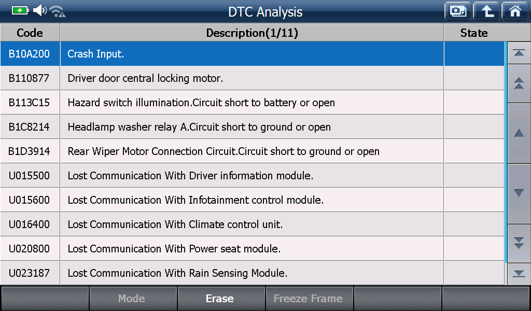Move up one row arrow
This screenshot has height=311, width=531.
pos(519,133)
